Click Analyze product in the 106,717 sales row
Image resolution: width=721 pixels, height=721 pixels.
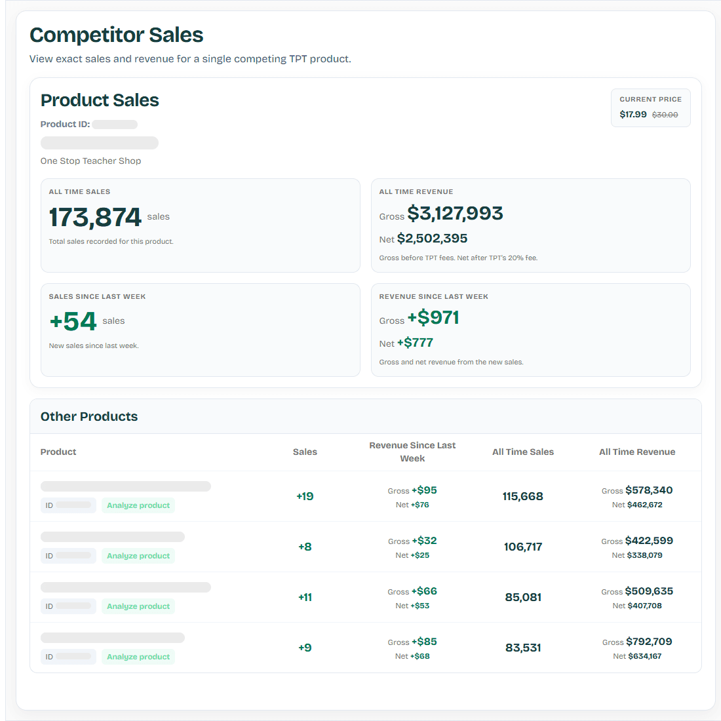coord(138,555)
